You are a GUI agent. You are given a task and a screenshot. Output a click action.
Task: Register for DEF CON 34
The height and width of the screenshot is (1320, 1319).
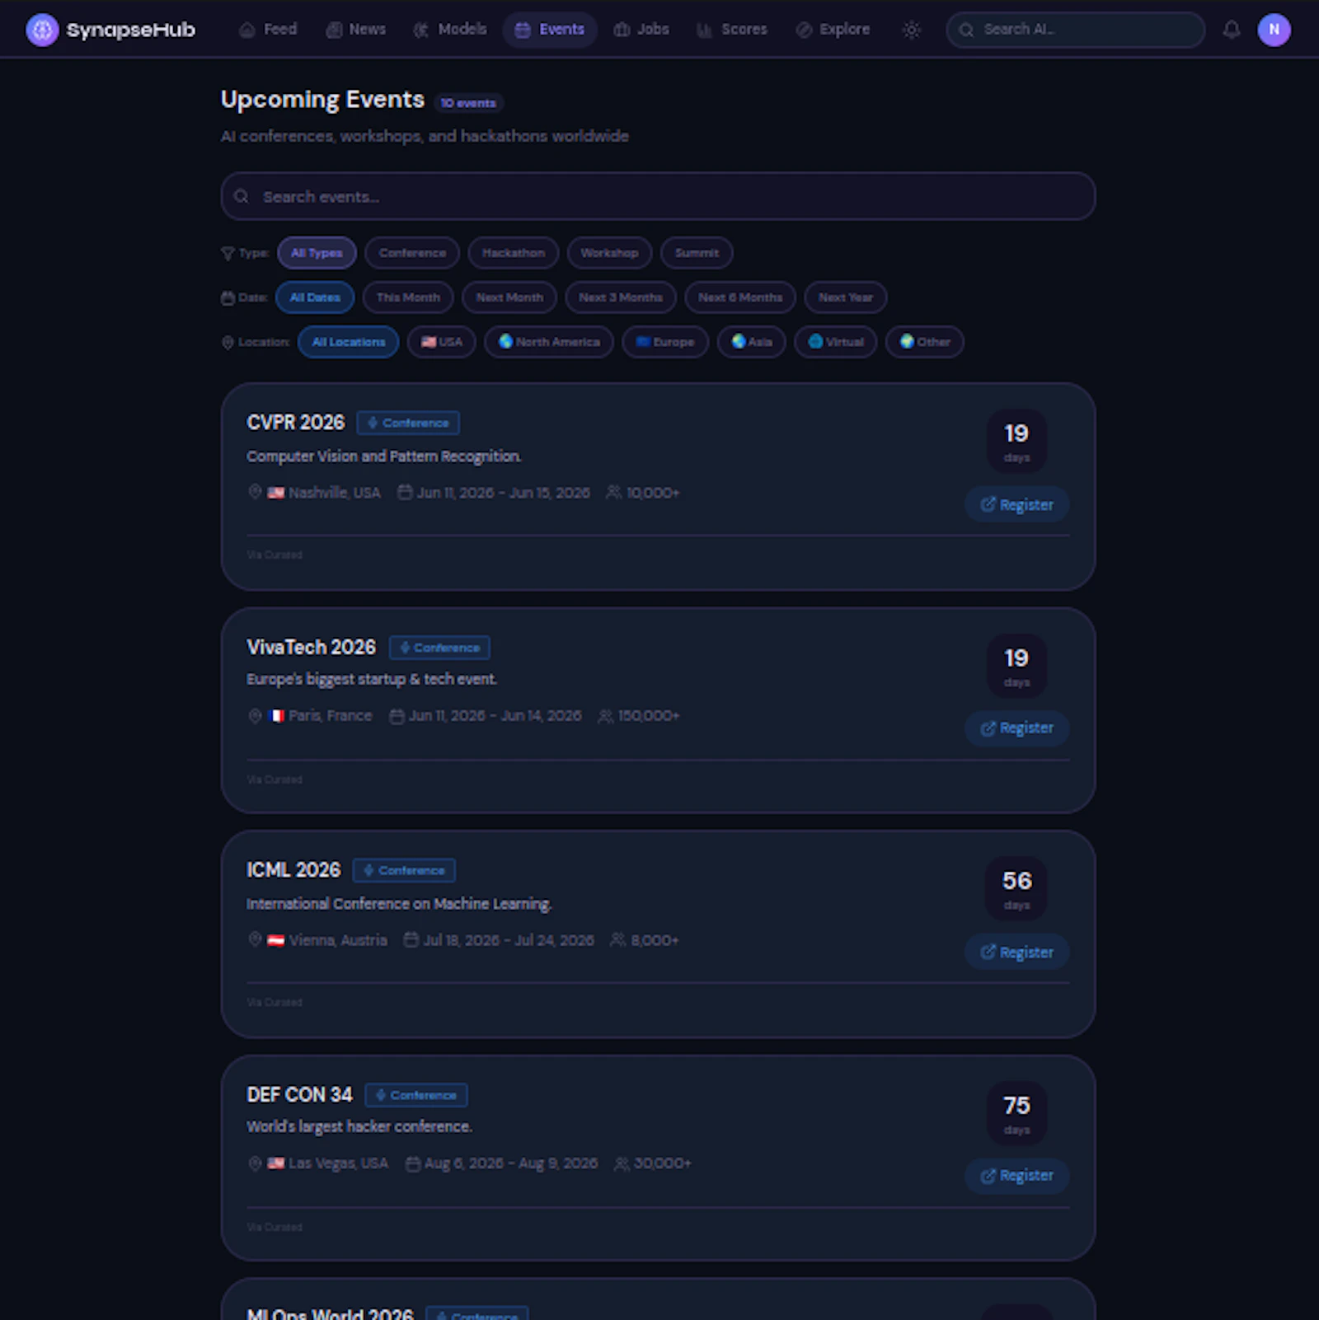(x=1017, y=1176)
